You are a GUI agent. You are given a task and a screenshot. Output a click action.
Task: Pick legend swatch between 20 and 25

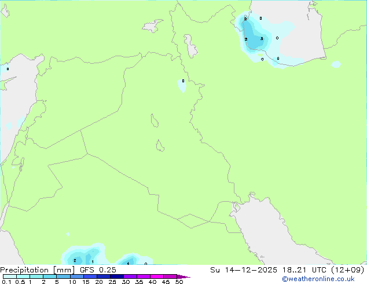pos(104,276)
